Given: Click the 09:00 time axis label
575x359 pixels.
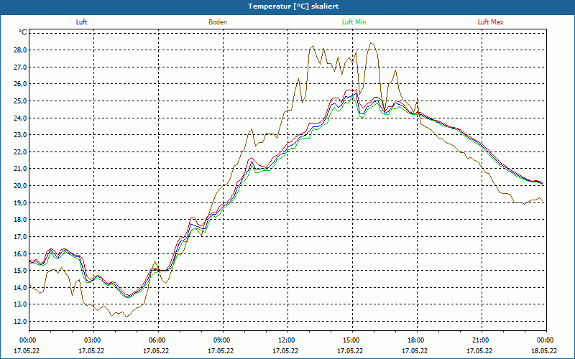Looking at the screenshot, I should pos(222,340).
